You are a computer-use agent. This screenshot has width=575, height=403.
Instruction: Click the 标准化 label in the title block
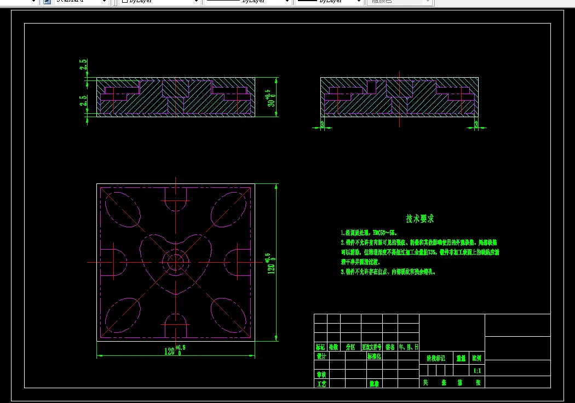pos(374,356)
